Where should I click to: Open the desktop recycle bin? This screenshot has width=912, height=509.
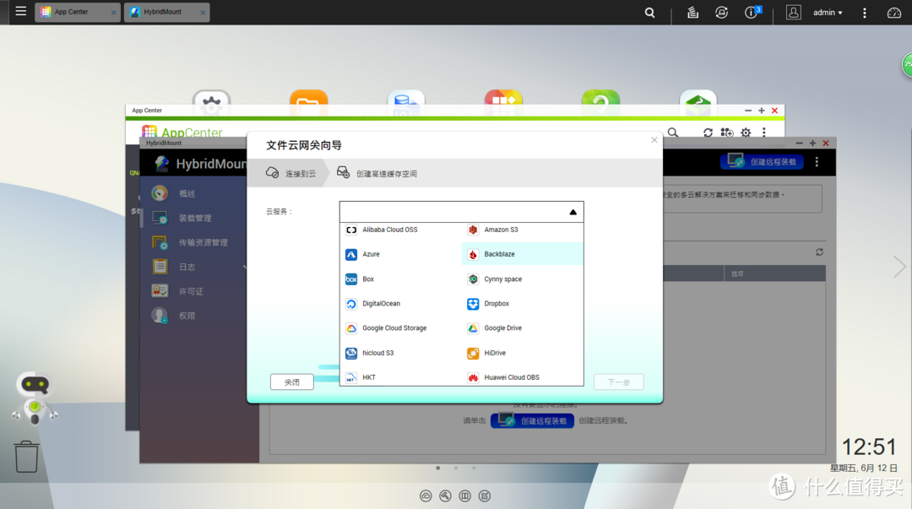tap(26, 457)
